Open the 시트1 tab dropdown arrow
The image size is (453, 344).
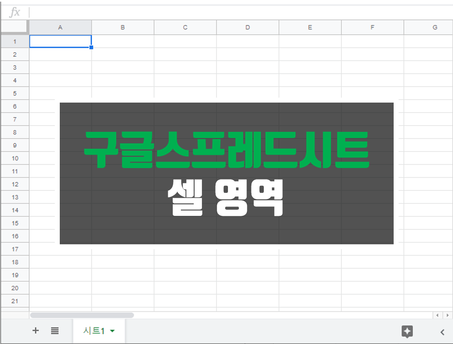coord(113,331)
